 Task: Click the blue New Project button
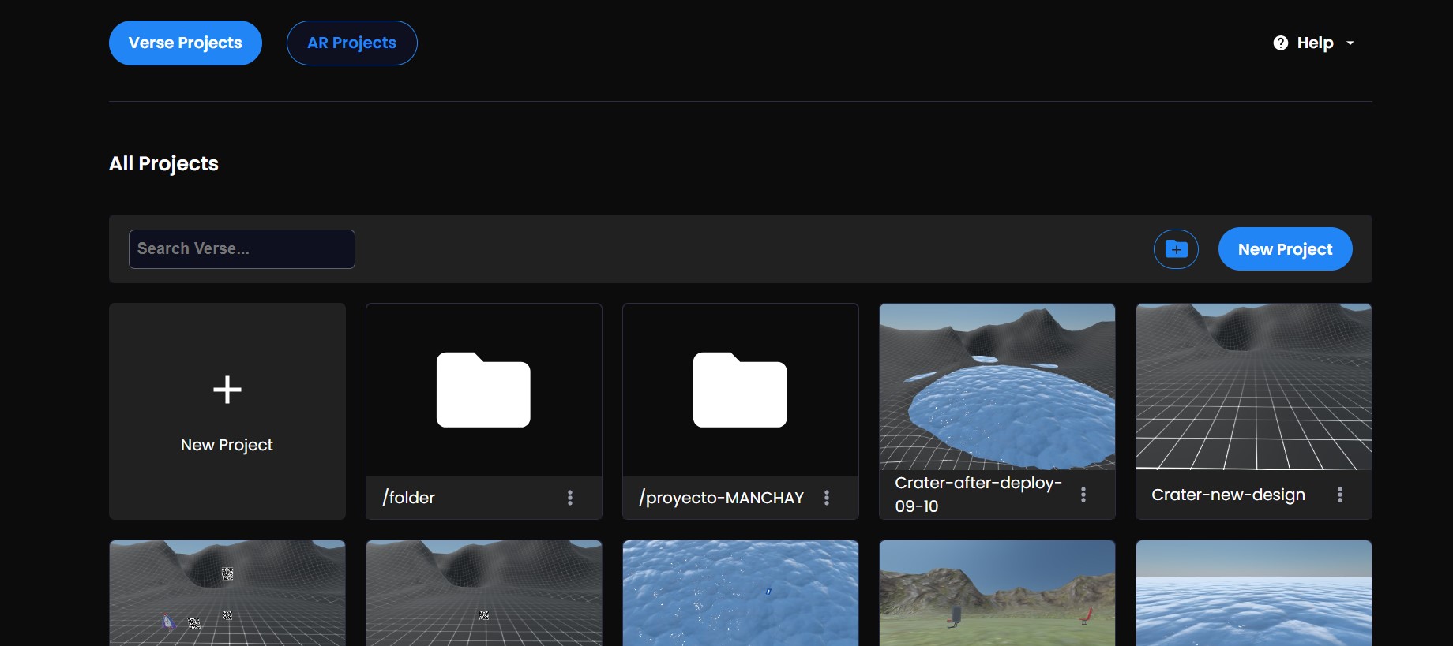click(x=1285, y=249)
